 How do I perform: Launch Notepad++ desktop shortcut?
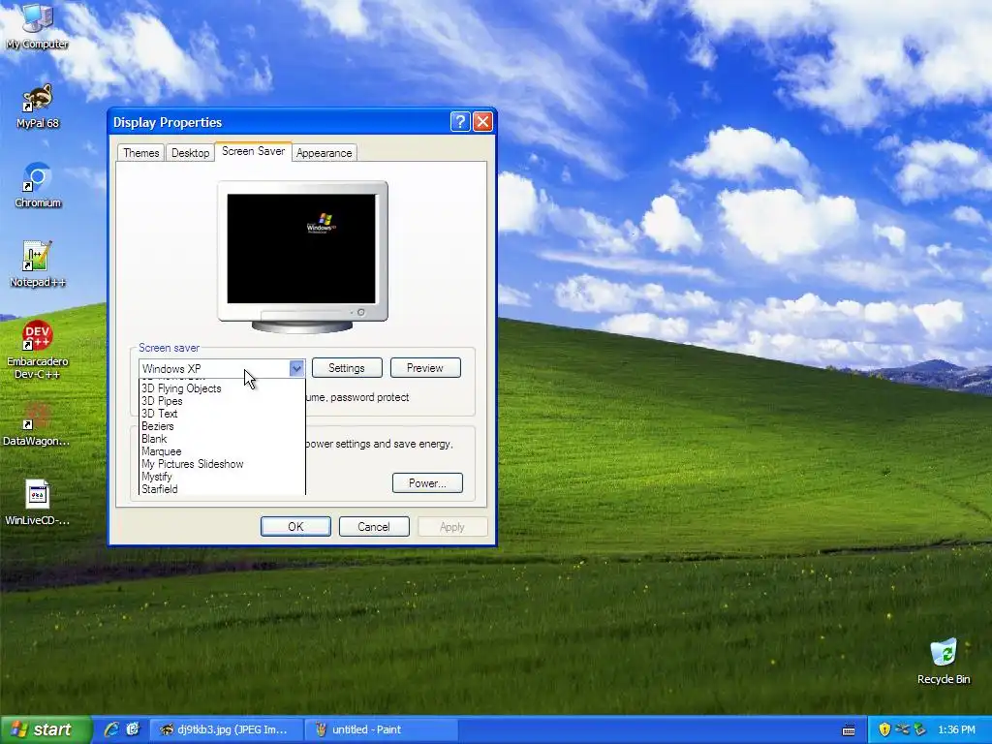(x=38, y=264)
